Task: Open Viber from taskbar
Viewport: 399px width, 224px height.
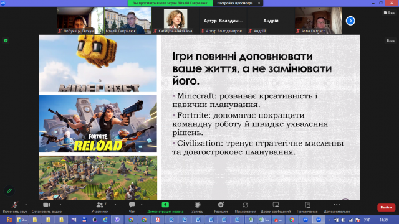Action: pyautogui.click(x=117, y=220)
